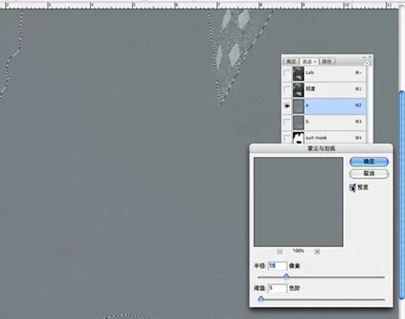Click the 取消 (Cancel) button in the filter dialog

pos(368,174)
